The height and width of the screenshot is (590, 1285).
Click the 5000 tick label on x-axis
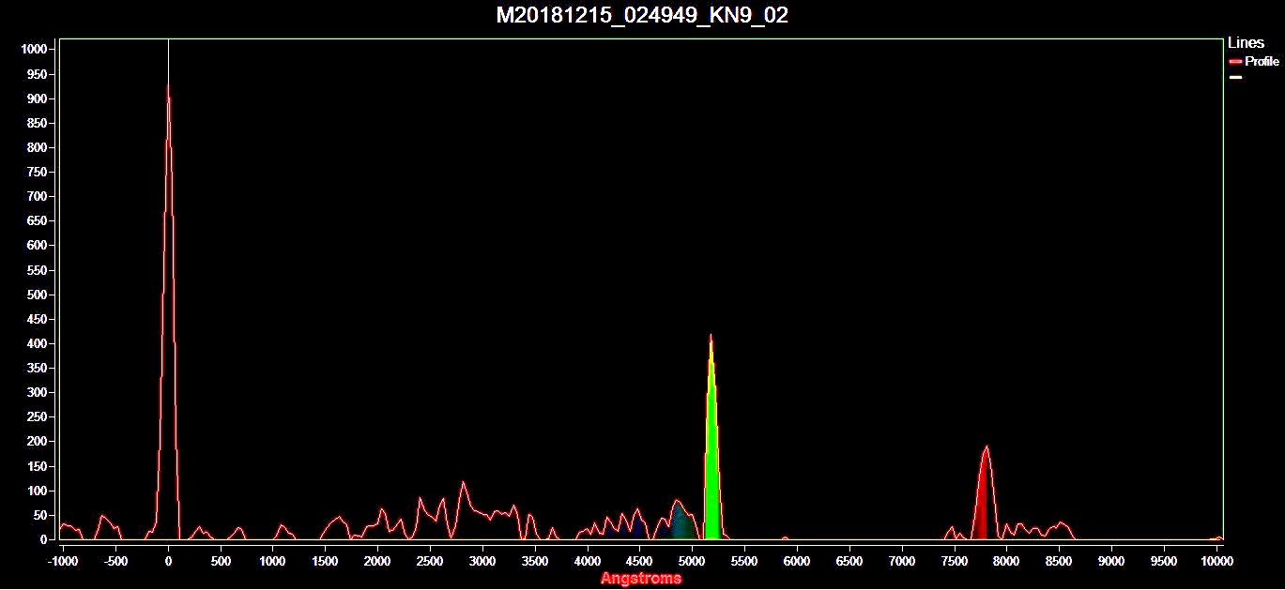click(x=692, y=561)
